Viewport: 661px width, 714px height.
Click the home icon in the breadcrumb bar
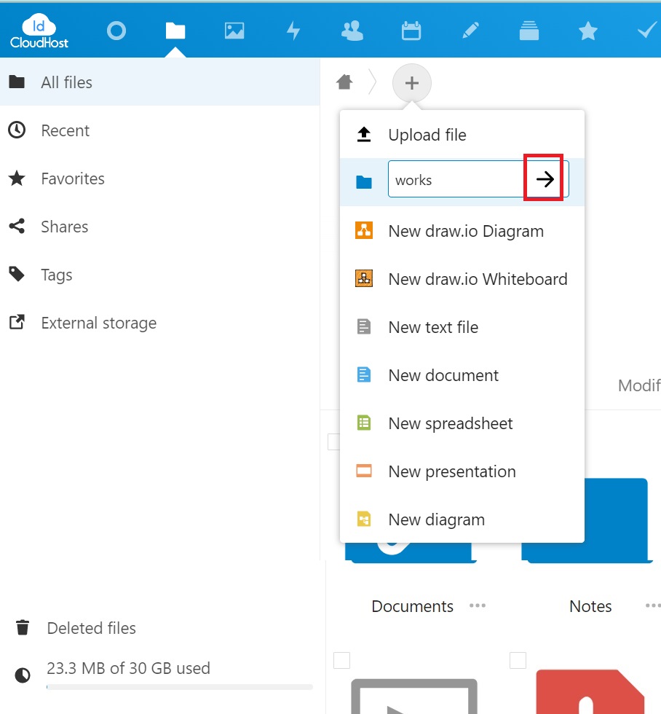(344, 82)
